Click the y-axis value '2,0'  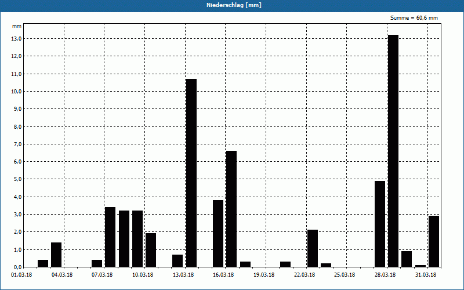(17, 231)
